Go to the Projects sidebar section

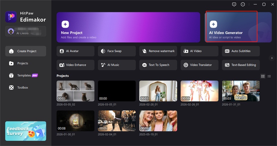pyautogui.click(x=23, y=63)
